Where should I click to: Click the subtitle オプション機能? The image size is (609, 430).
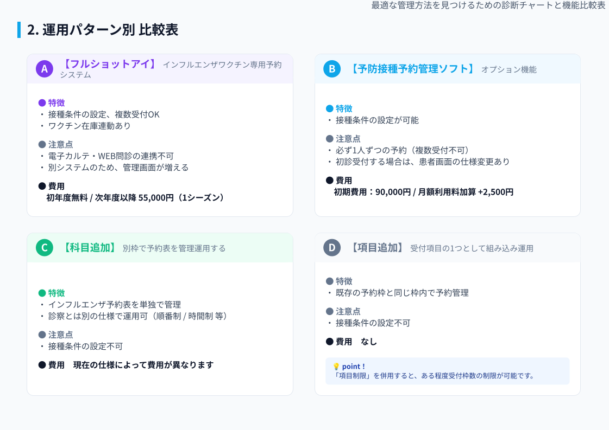(509, 69)
